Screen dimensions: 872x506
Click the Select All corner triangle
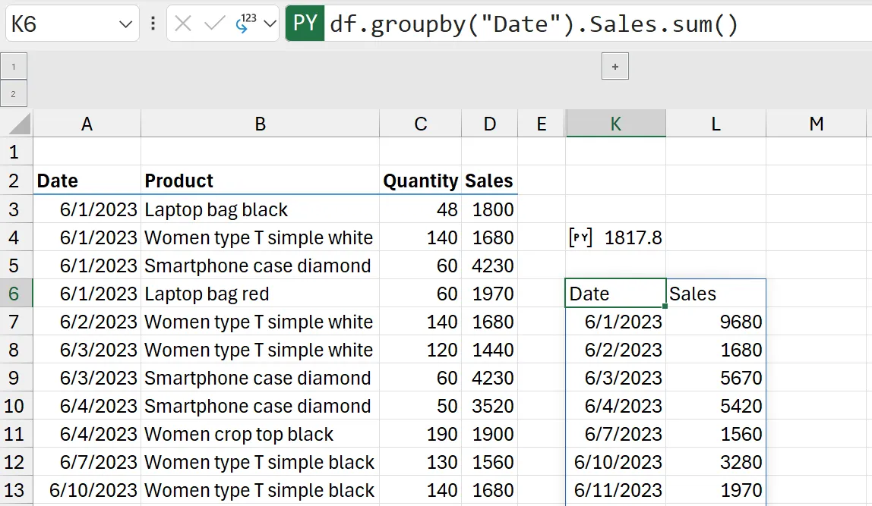click(21, 123)
